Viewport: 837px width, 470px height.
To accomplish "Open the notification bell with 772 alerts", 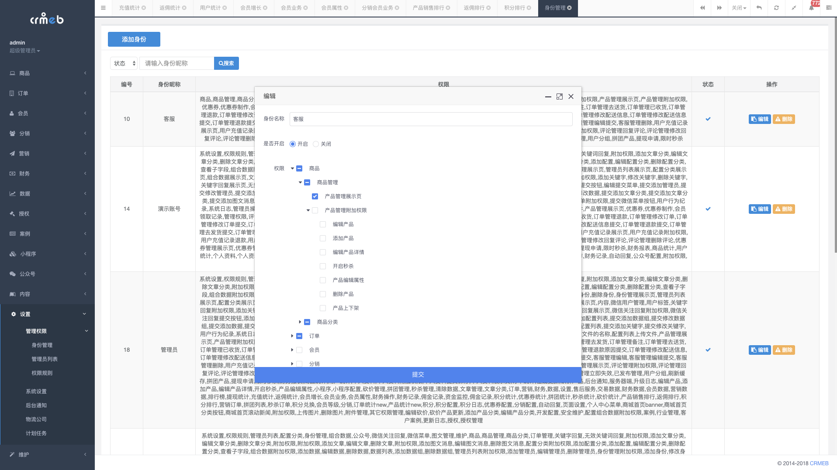I will pos(811,8).
